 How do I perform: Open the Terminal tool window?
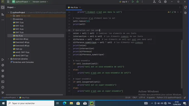click(3, 82)
